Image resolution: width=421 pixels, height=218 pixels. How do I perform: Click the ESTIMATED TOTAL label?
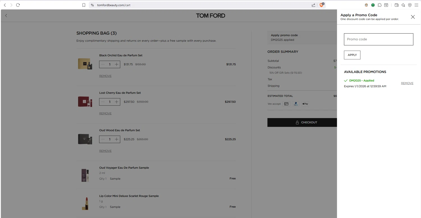point(280,96)
